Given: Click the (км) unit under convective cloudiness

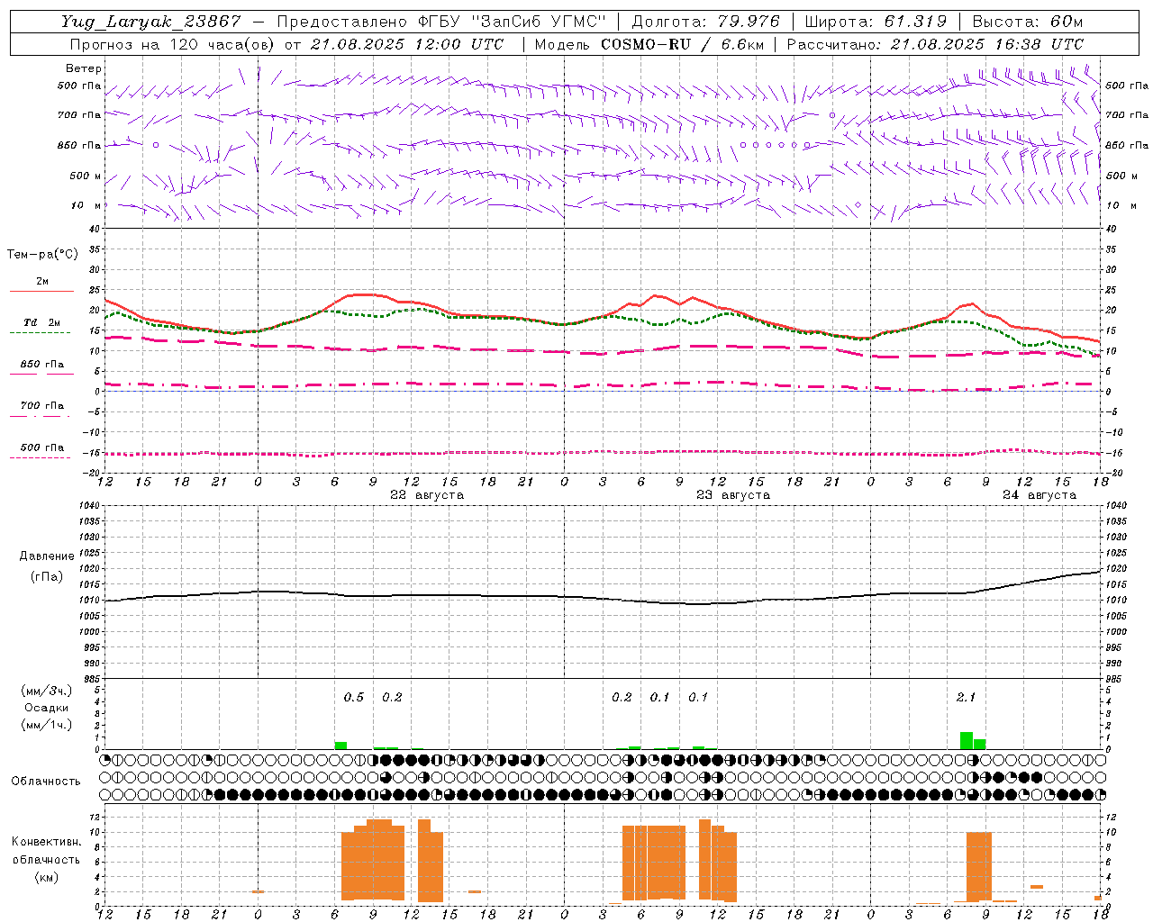Looking at the screenshot, I should tap(46, 878).
